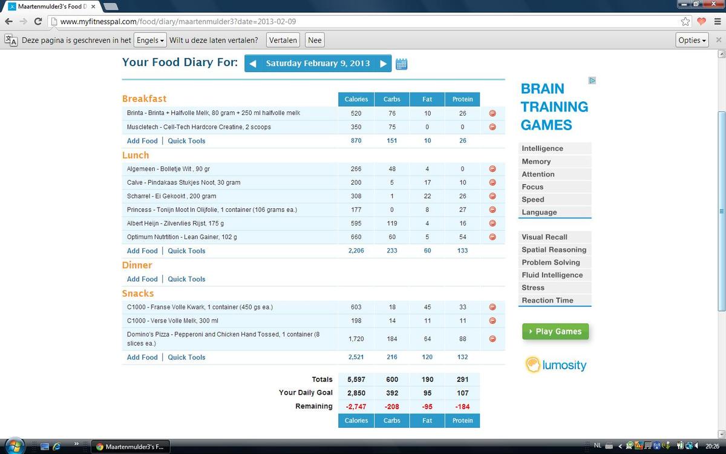Remove the Optimum Nutrition Lean Gainer entry
Screen dimensions: 726x454
tap(492, 237)
